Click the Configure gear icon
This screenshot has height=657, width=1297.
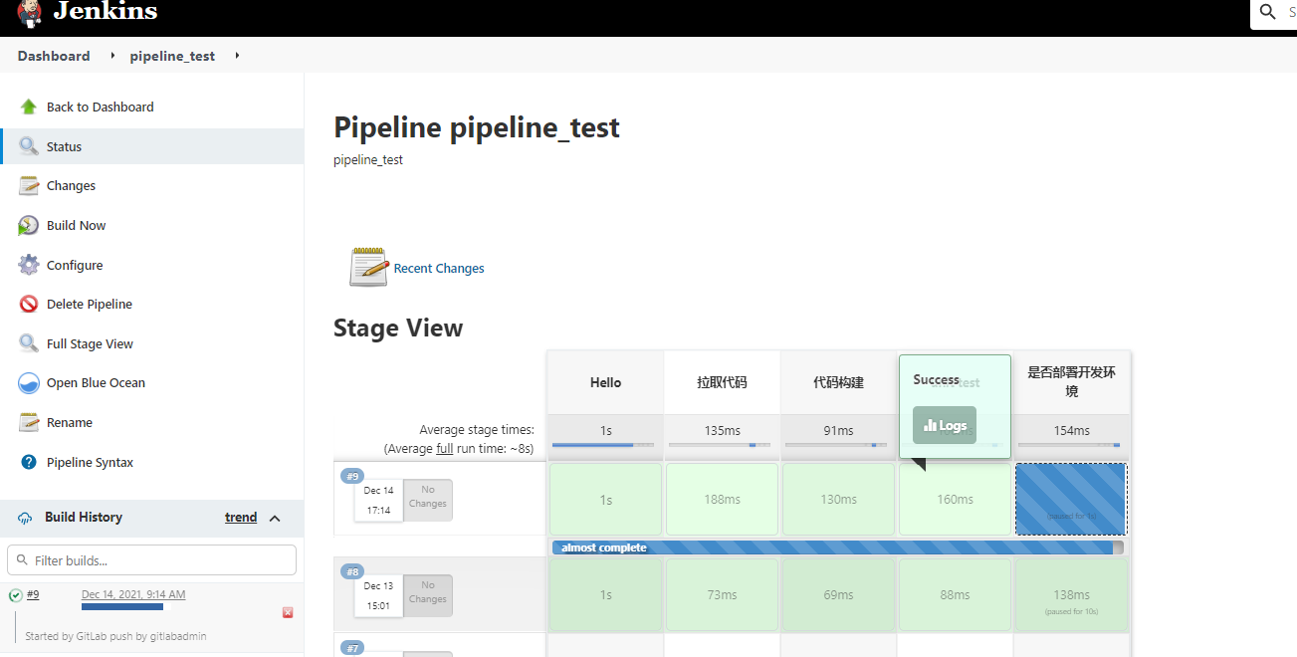click(x=29, y=265)
